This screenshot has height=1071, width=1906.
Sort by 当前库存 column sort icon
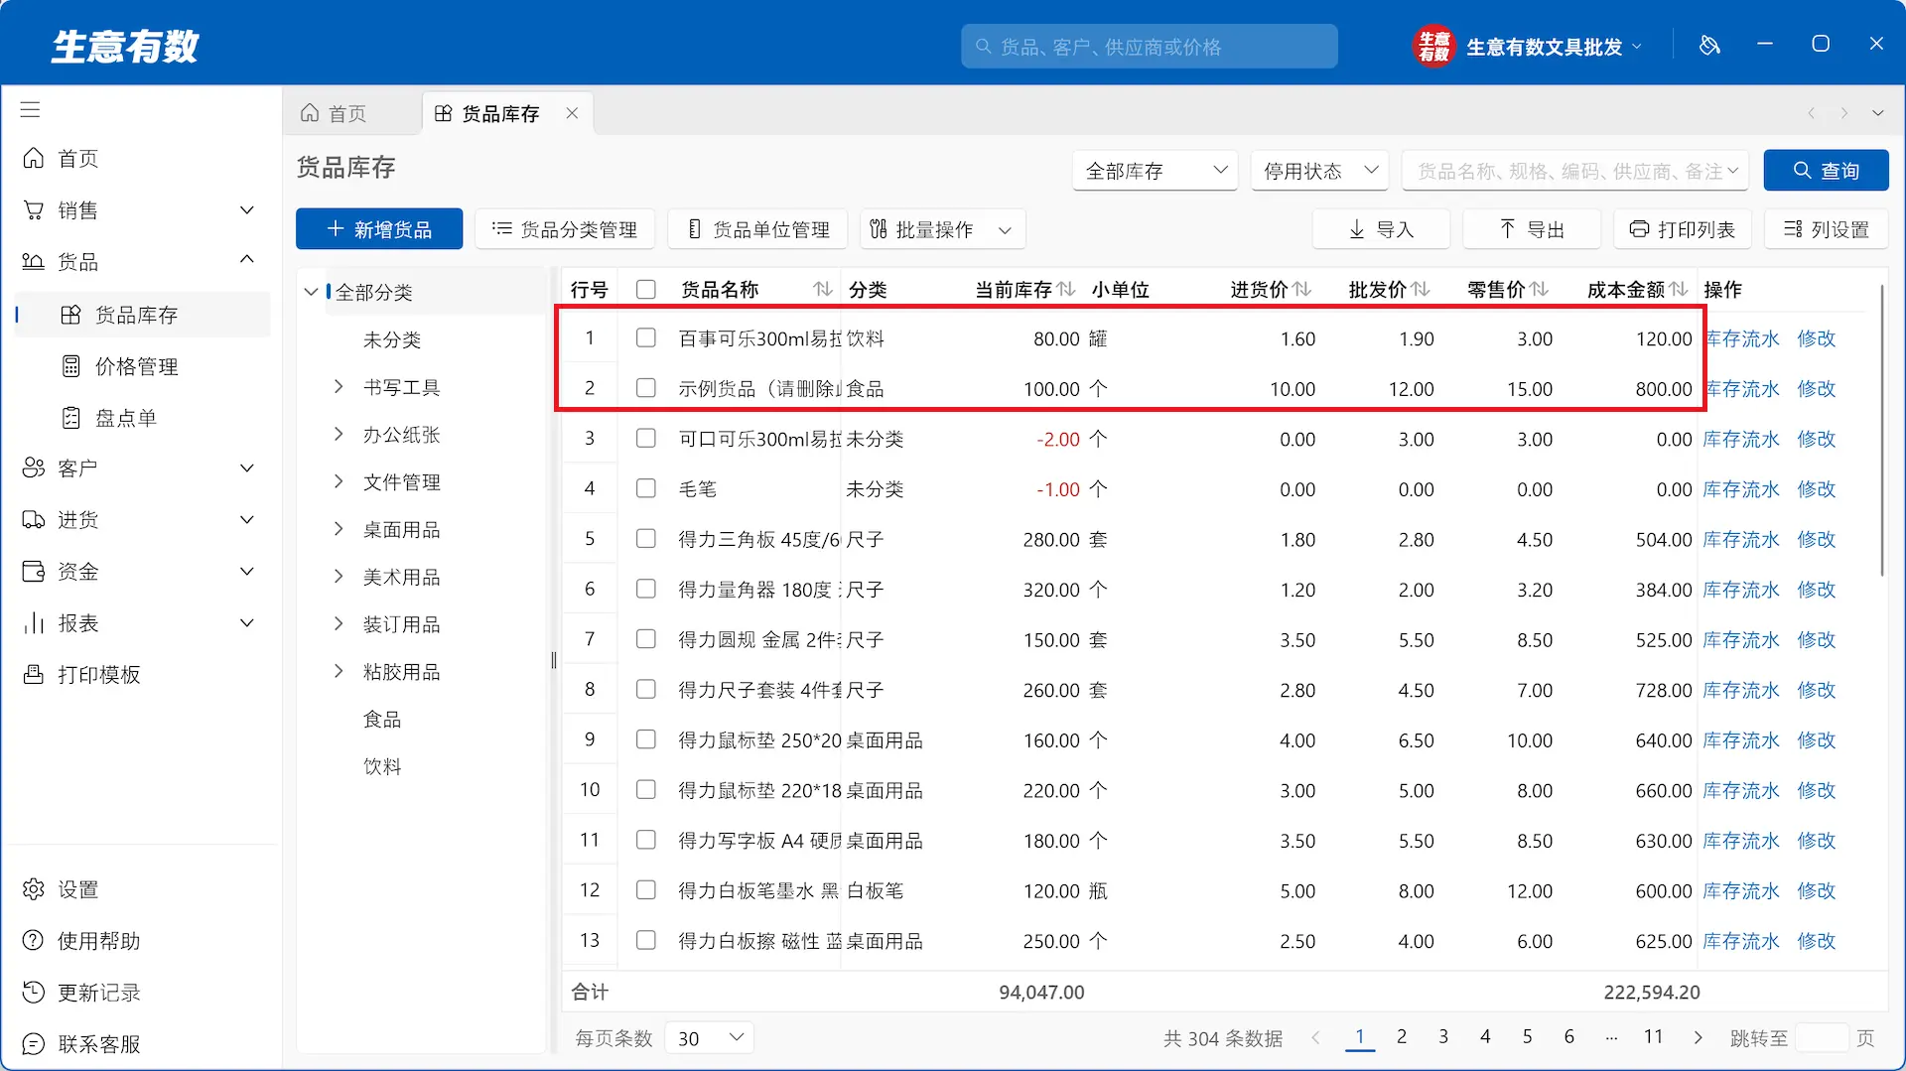(1066, 289)
